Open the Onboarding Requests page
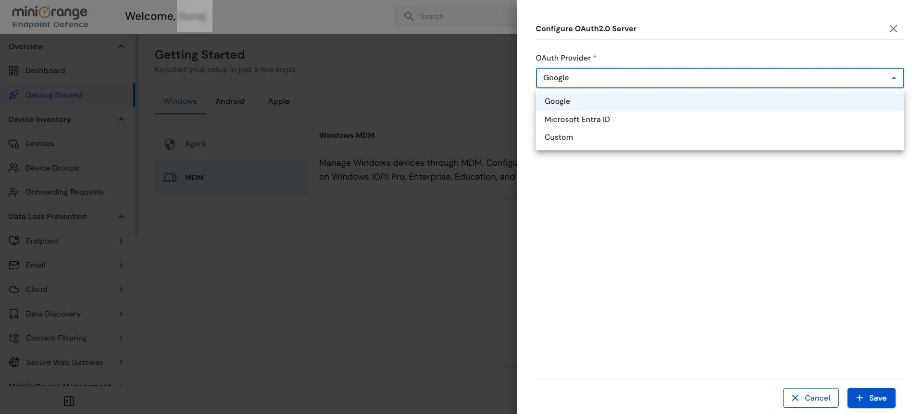This screenshot has width=922, height=414. tap(66, 192)
